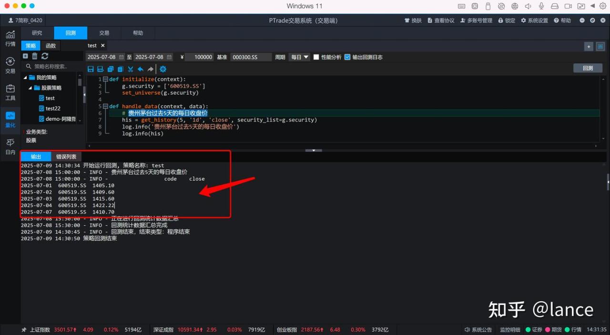Click the copy icon in editor toolbar
610x335 pixels.
click(x=111, y=69)
